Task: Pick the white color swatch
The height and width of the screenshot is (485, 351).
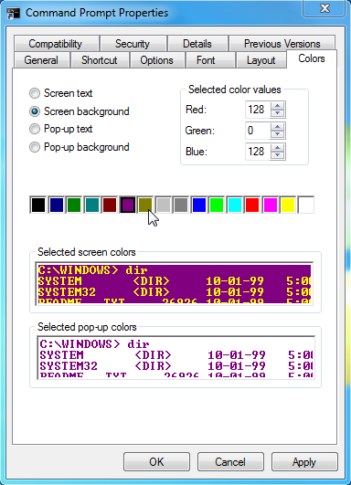Action: pyautogui.click(x=306, y=205)
